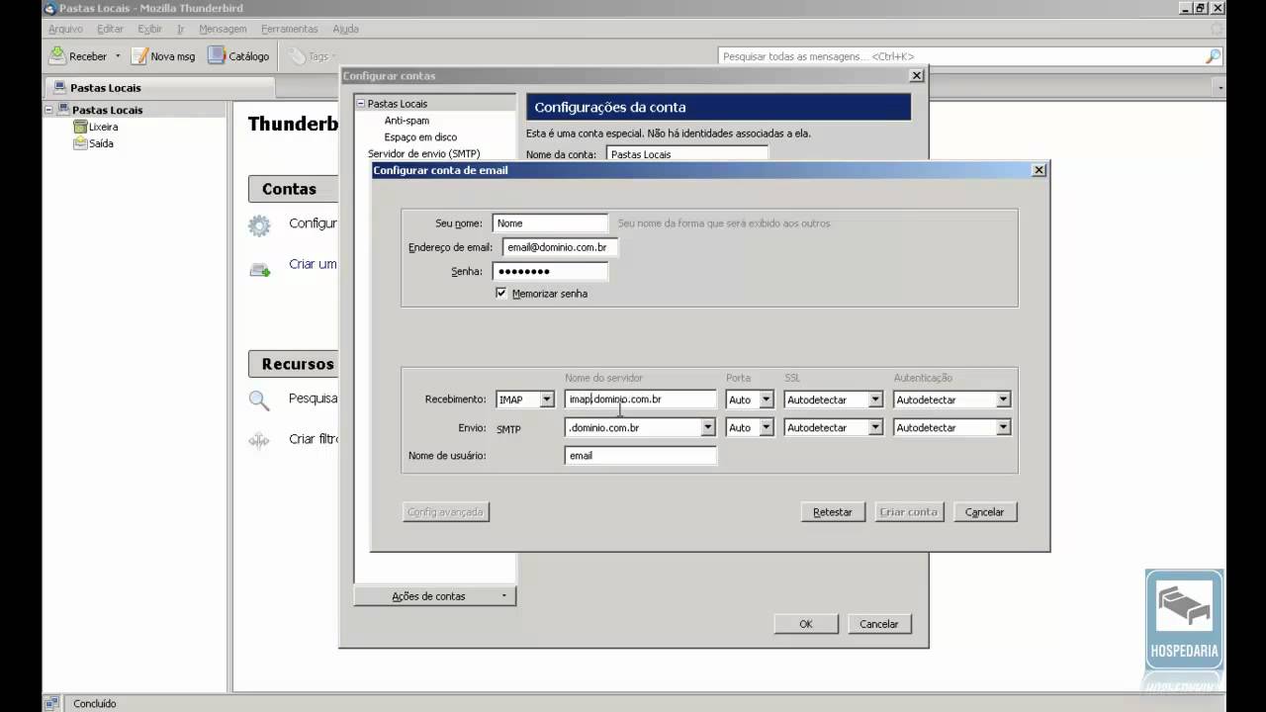Compose with the Nova msg button

point(164,56)
